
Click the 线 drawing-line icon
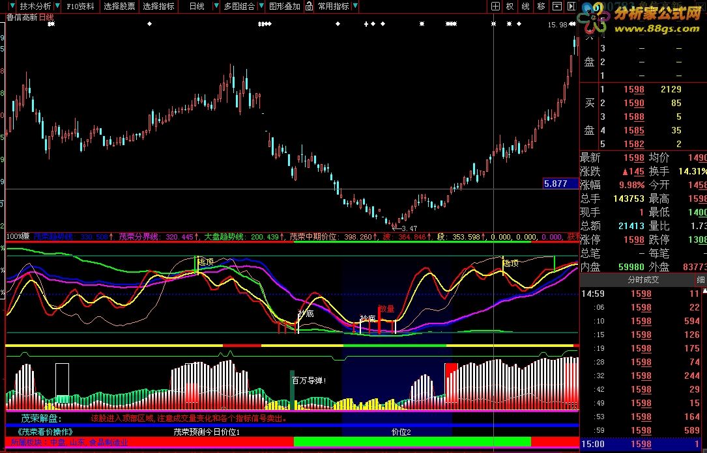coord(525,7)
